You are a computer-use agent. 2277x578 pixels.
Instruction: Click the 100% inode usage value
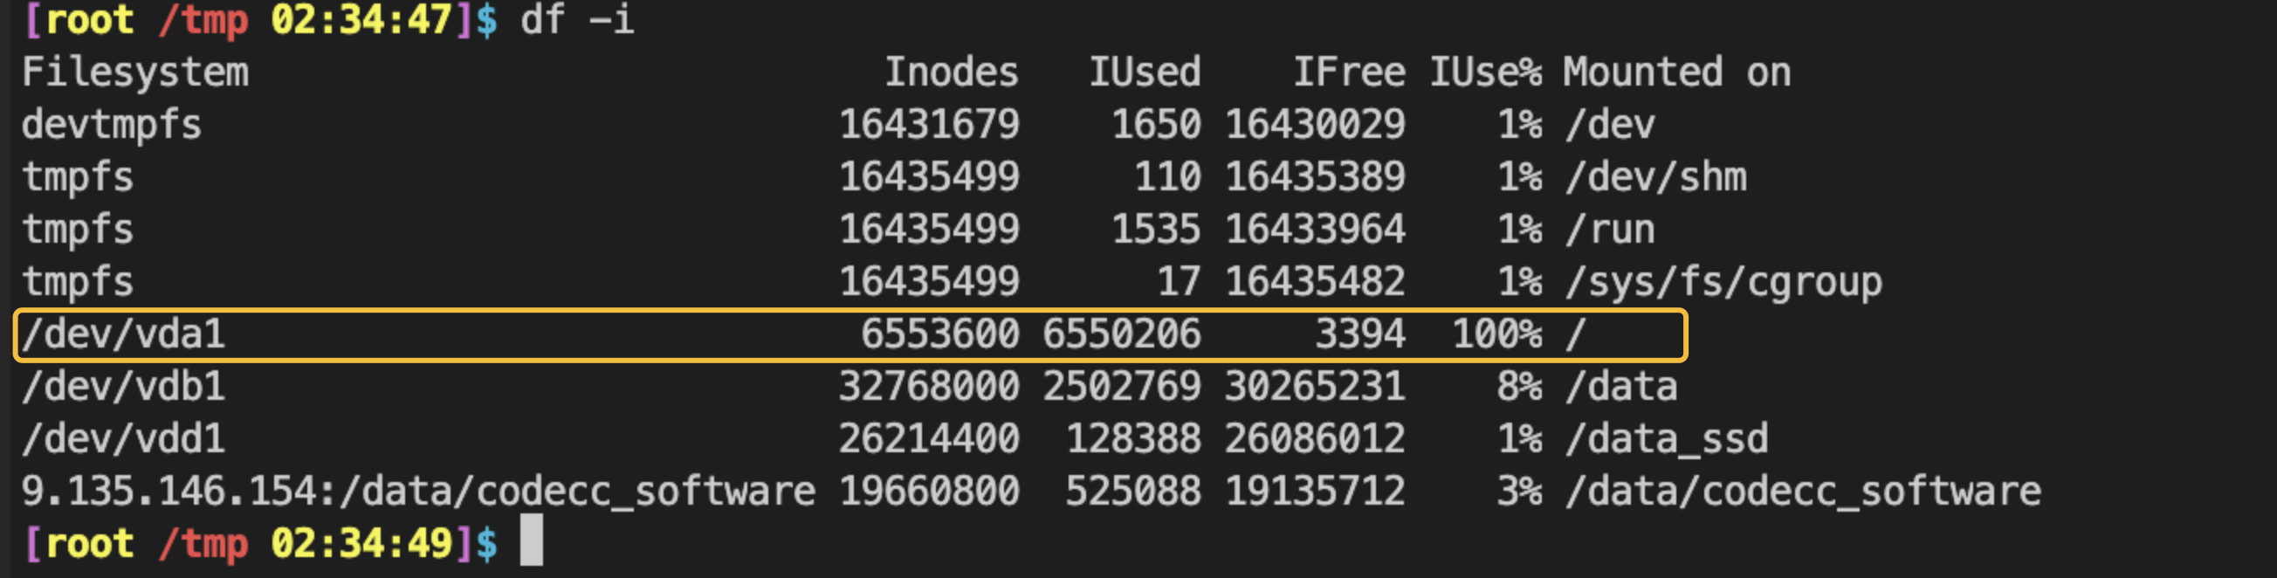tap(1496, 334)
